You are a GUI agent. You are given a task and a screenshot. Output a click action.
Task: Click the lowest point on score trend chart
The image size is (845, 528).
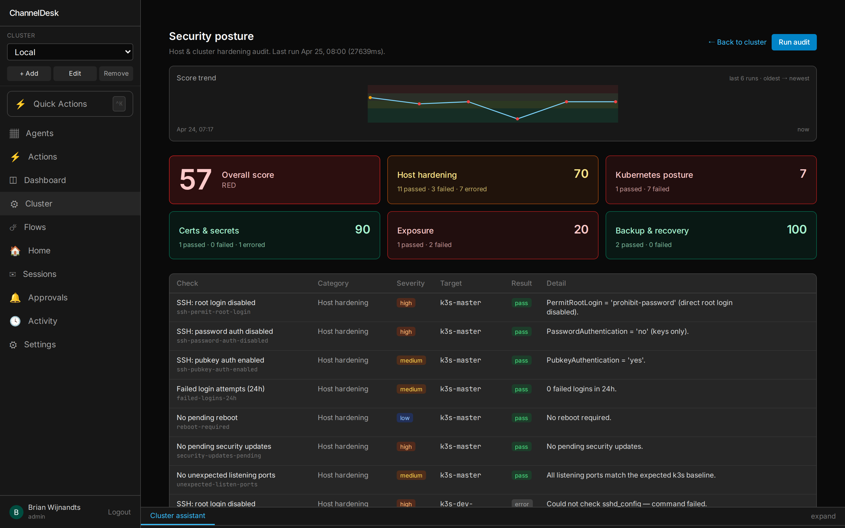[x=518, y=119]
